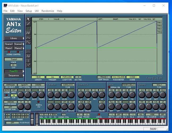
Task: Open the Randomize menu
Action: tap(48, 11)
